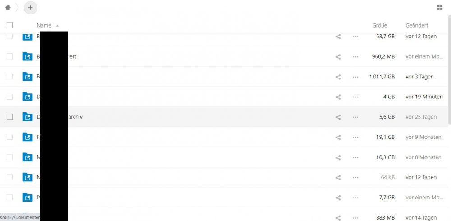Expand actions menu for the 7,7 GB folder

click(x=355, y=198)
